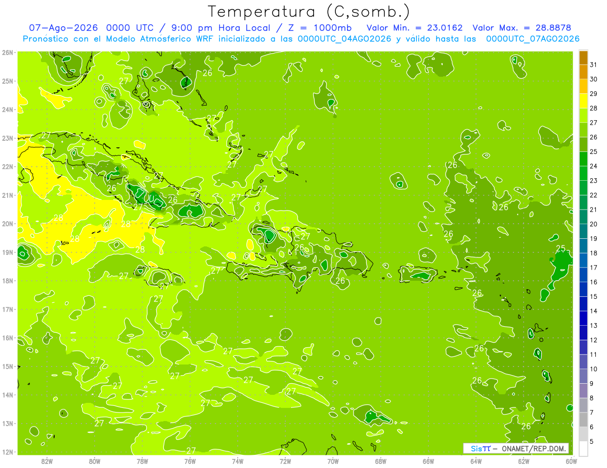
Task: Click the '22N' latitude axis label
Action: pyautogui.click(x=8, y=167)
